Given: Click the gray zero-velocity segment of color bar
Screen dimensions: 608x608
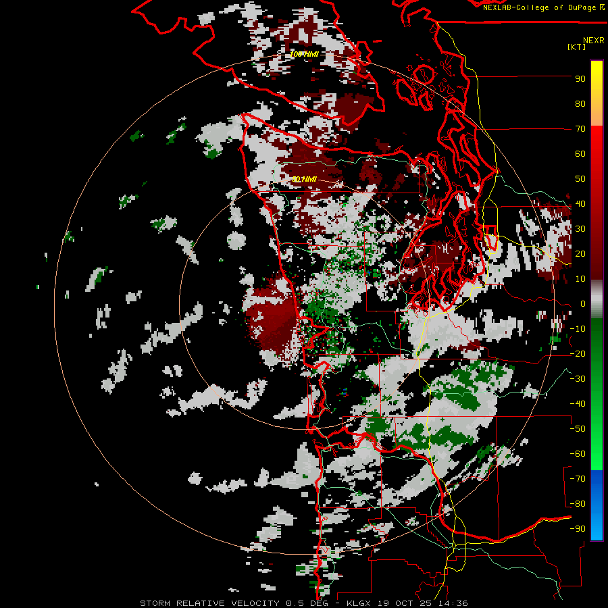Looking at the screenshot, I should tap(597, 299).
